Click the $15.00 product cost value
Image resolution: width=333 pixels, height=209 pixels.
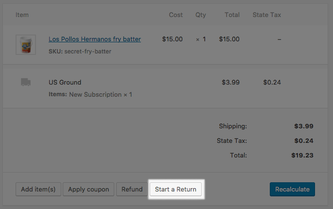[x=173, y=39]
